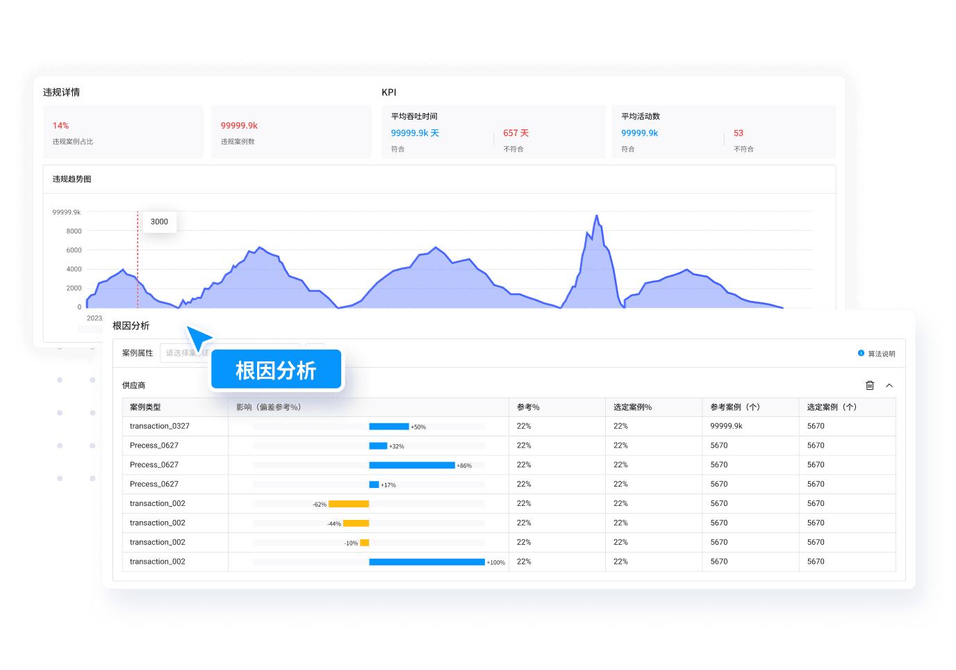The height and width of the screenshot is (670, 956).
Task: Click the 选定案例（个）column header
Action: [x=832, y=407]
